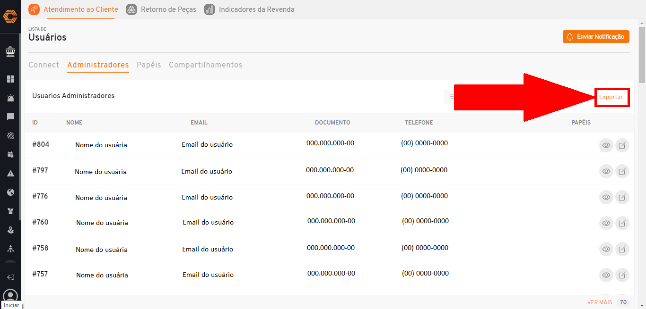Switch to Indicadores da Revenda tab
Screen dimensions: 646x309
pyautogui.click(x=249, y=9)
